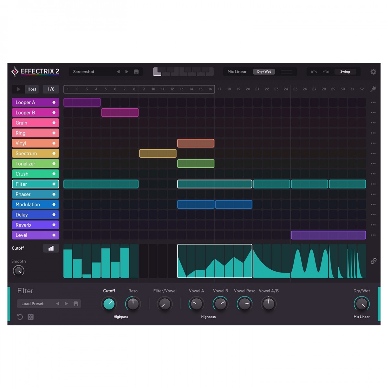Save the pattern preset with disk icon
388x388 pixels.
coord(136,72)
